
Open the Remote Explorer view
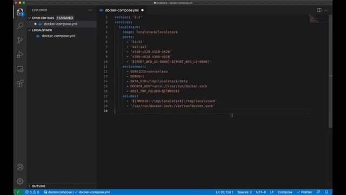(20, 69)
